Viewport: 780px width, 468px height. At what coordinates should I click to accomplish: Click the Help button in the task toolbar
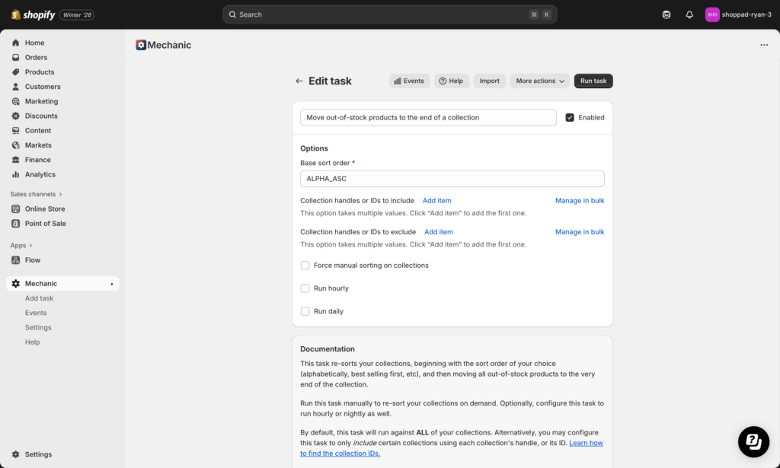pos(452,81)
